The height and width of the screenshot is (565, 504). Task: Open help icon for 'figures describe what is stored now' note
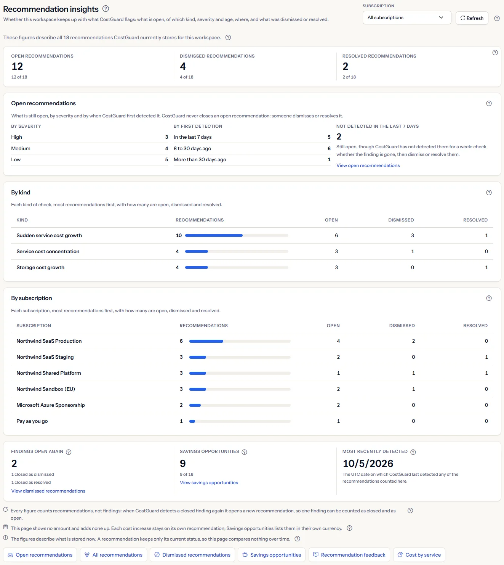[298, 539]
